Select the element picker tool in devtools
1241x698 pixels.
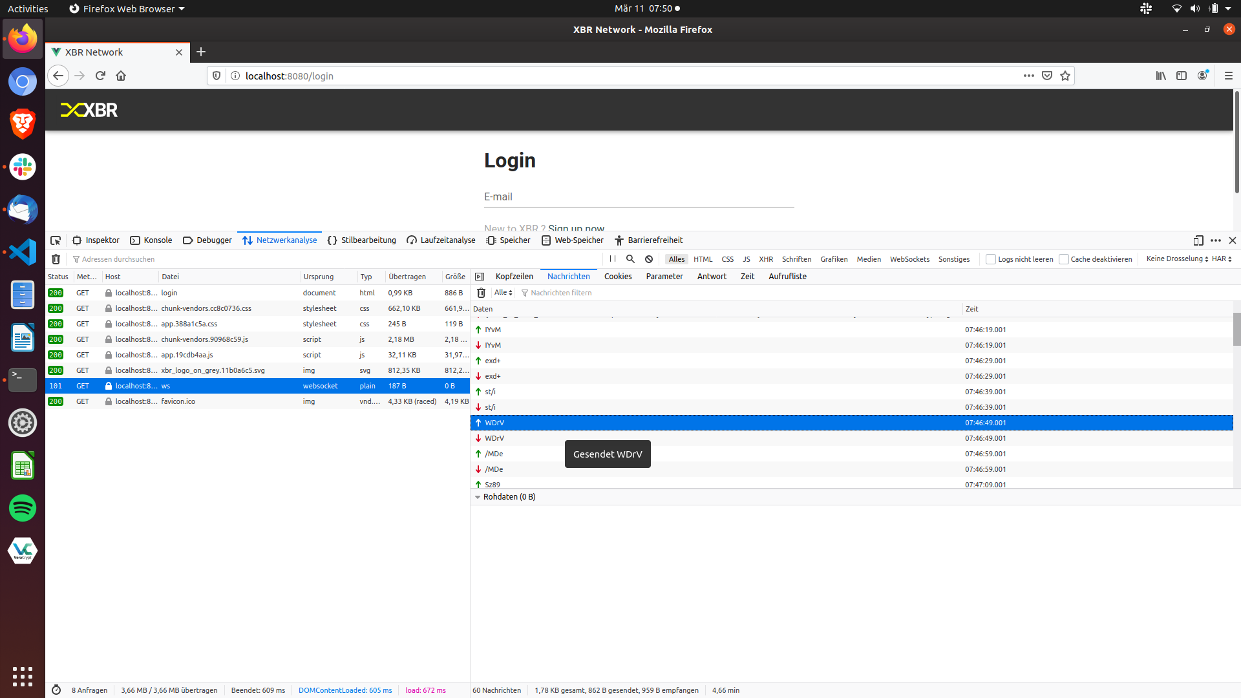[x=56, y=240]
